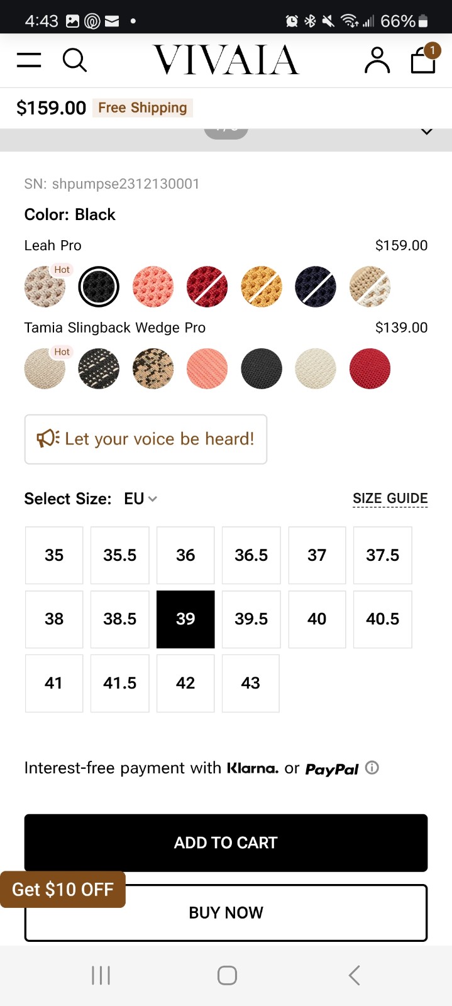Select size 39.5
Viewport: 452px width, 1006px height.
[251, 619]
